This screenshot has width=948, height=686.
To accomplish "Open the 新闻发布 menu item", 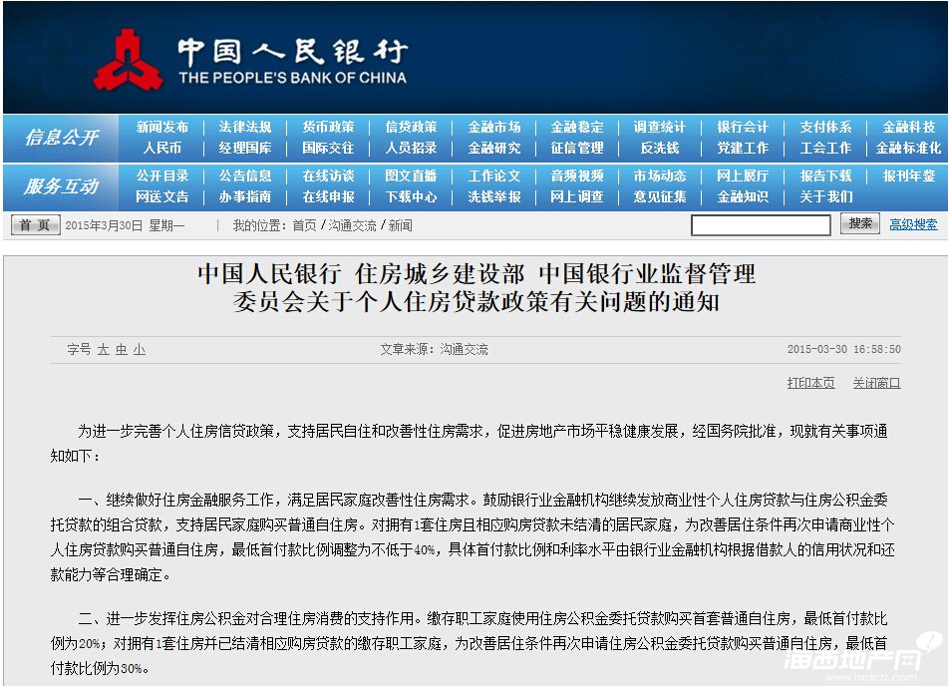I will click(x=162, y=127).
